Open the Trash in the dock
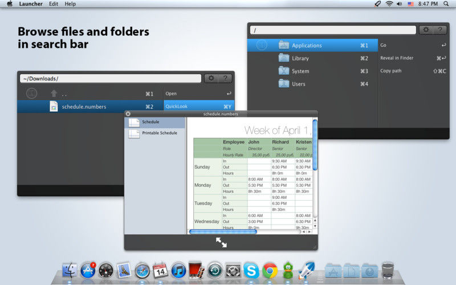 pos(388,270)
